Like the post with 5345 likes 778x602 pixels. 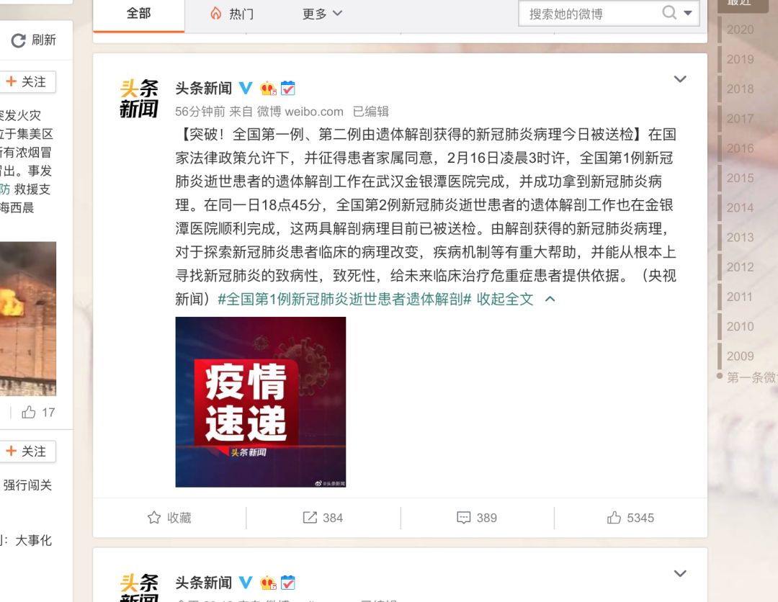pos(614,518)
